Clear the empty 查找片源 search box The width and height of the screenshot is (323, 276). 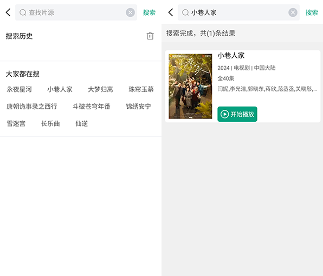(130, 12)
